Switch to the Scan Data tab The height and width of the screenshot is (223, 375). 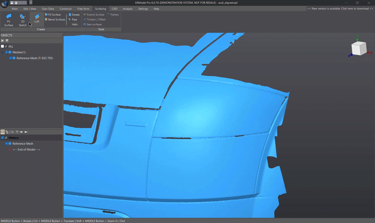[48, 9]
